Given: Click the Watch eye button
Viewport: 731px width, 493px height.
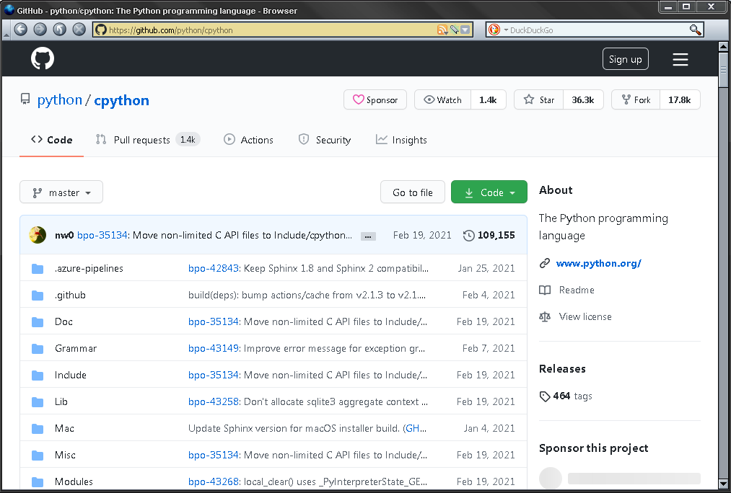Looking at the screenshot, I should tap(442, 99).
